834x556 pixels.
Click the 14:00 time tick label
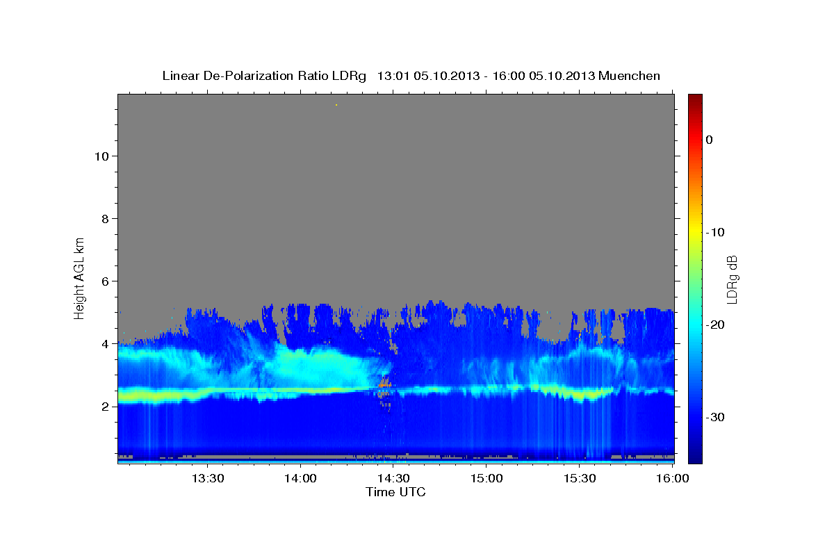(x=300, y=480)
